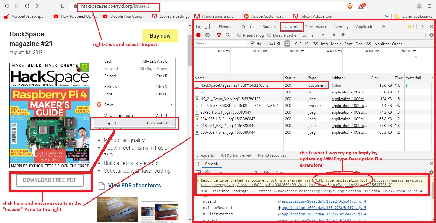Image resolution: width=436 pixels, height=223 pixels.
Task: Switch to the Console tab in DevTools
Action: 249,27
